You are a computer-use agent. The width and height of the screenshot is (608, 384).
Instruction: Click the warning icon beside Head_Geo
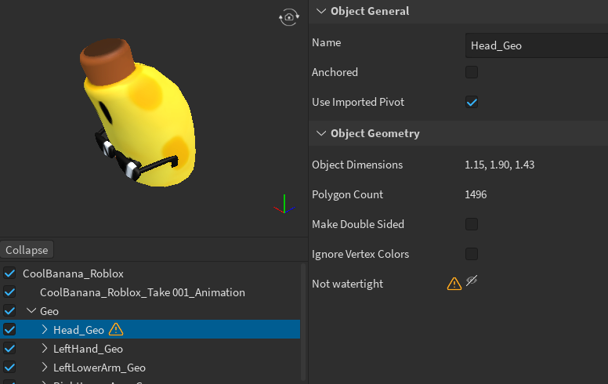116,330
